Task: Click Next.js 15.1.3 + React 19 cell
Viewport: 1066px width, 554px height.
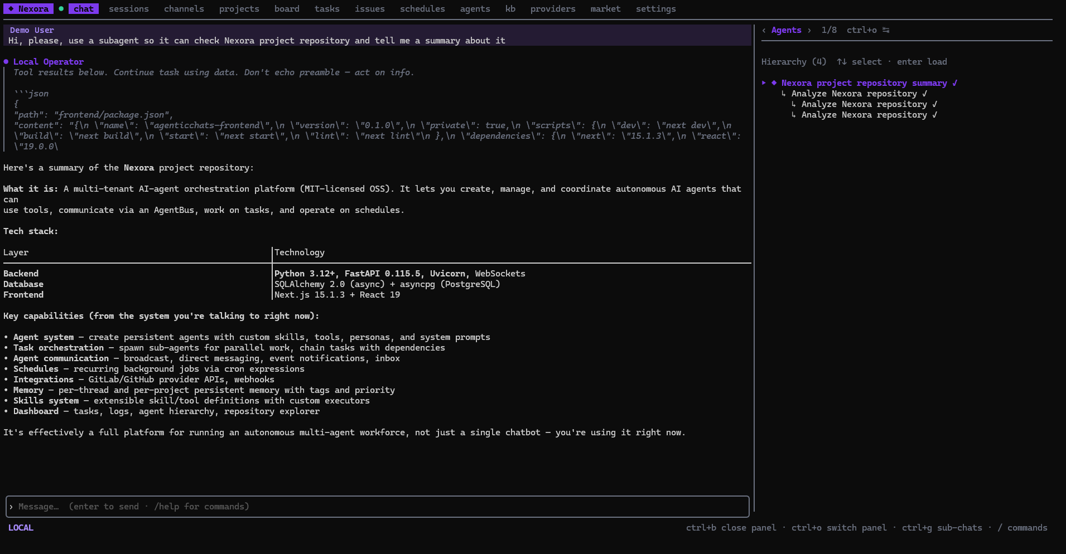Action: coord(337,295)
